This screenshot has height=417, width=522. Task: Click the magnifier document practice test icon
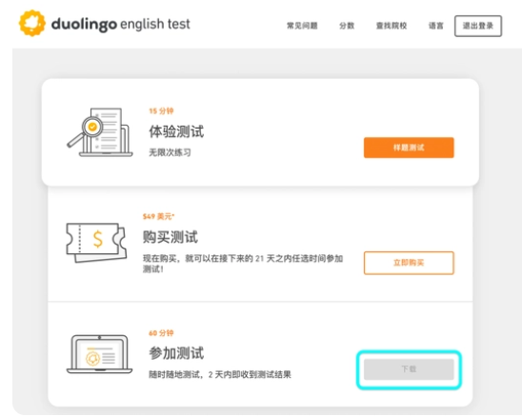pyautogui.click(x=99, y=132)
